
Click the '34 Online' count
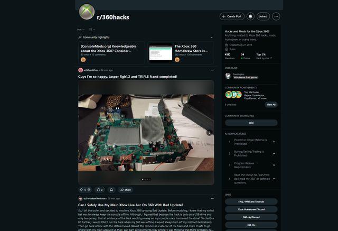(x=245, y=56)
